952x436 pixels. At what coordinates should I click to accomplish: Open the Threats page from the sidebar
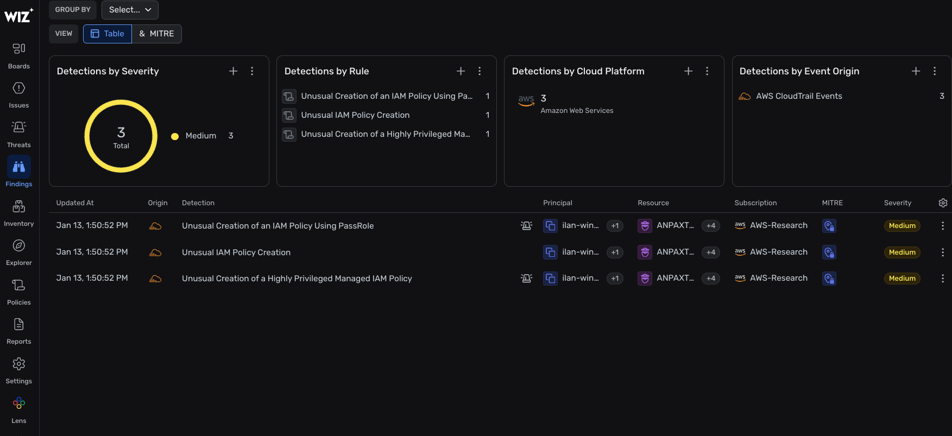click(19, 134)
